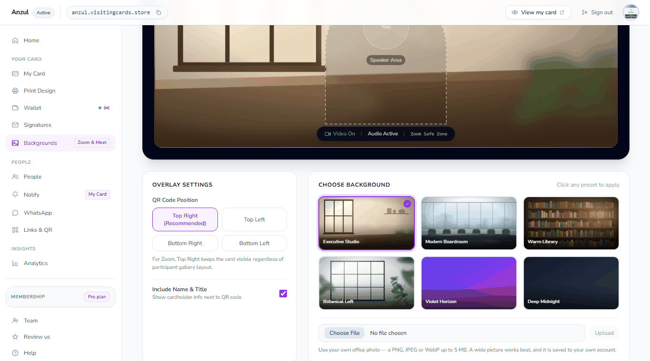Viewport: 650px width, 361px height.
Task: Uncheck the Include Name & Title checkbox
Action: click(x=283, y=294)
